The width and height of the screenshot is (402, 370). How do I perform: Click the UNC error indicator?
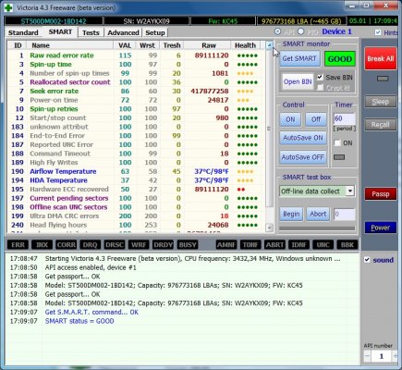coord(323,245)
